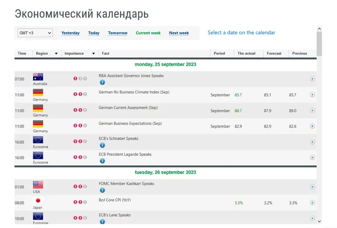
Task: Click the USA flag icon
Action: pos(38,185)
